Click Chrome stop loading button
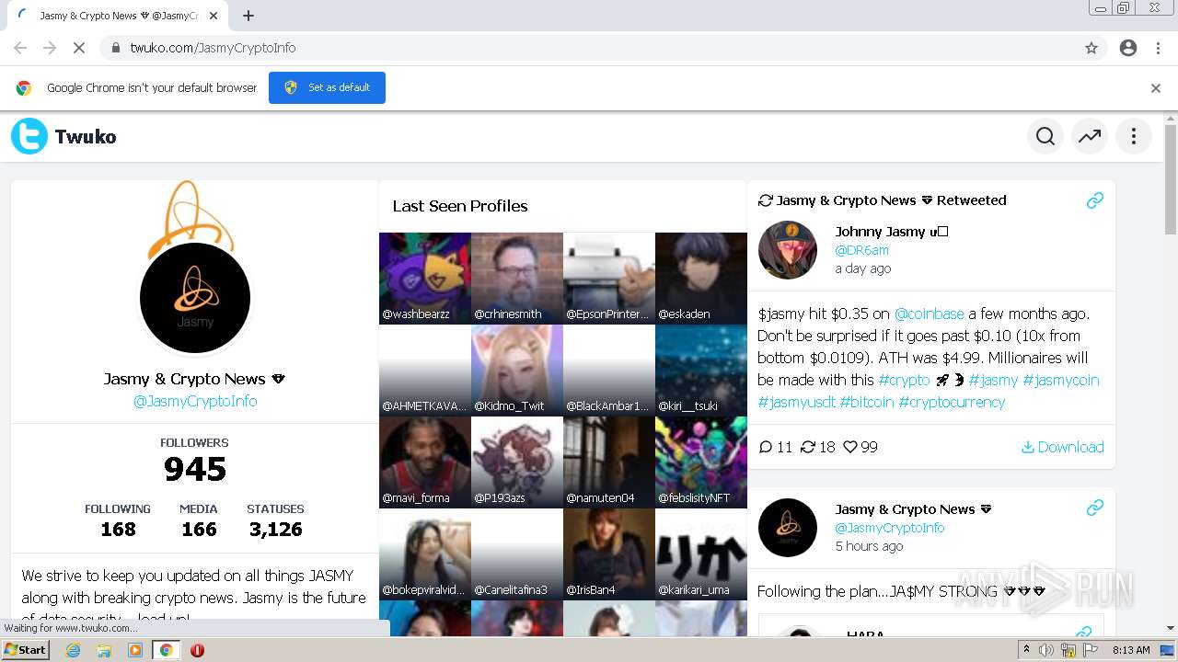Image resolution: width=1178 pixels, height=662 pixels. [78, 48]
